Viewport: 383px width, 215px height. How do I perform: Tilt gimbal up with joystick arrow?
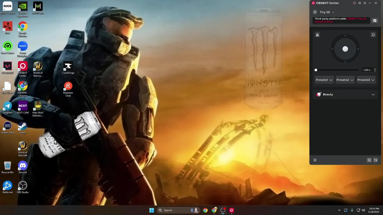click(x=345, y=36)
